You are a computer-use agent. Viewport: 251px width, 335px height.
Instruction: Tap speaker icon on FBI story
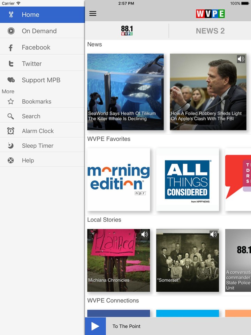tap(241, 59)
